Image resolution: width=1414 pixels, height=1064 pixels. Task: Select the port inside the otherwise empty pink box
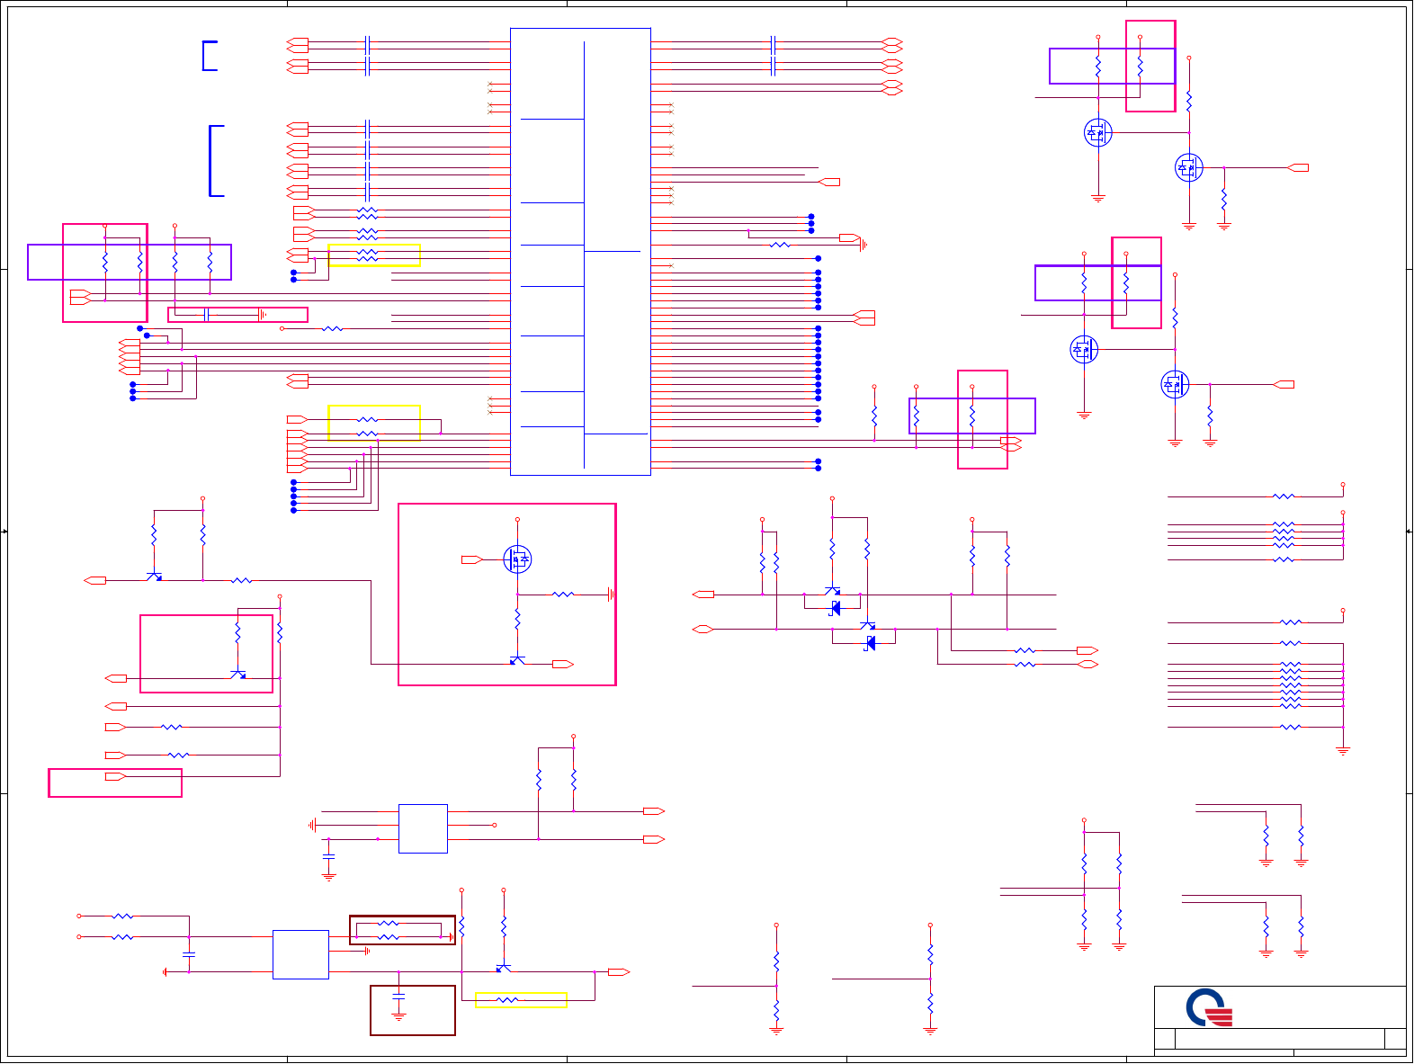[115, 776]
